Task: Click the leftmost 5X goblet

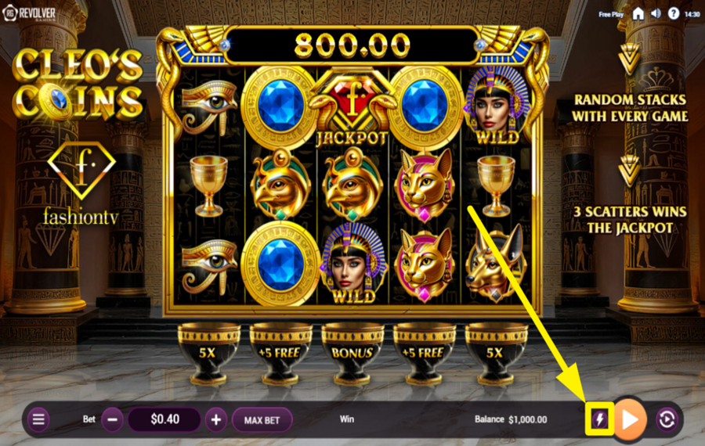Action: point(208,353)
